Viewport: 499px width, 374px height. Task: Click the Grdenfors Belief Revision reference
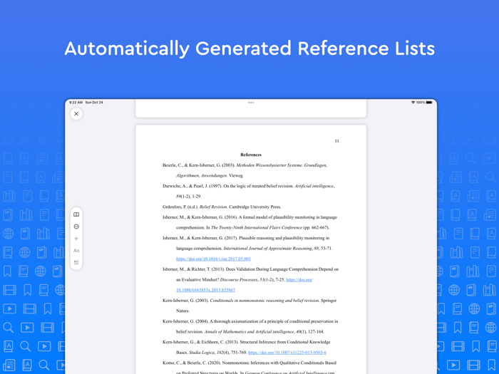tap(222, 207)
